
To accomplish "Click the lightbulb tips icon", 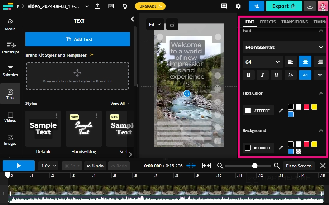I will pos(125,6).
